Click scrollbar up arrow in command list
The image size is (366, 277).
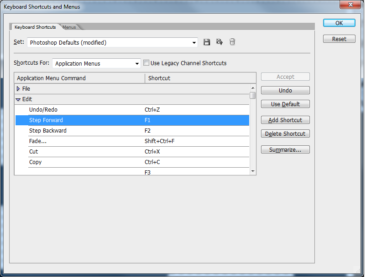(x=252, y=88)
